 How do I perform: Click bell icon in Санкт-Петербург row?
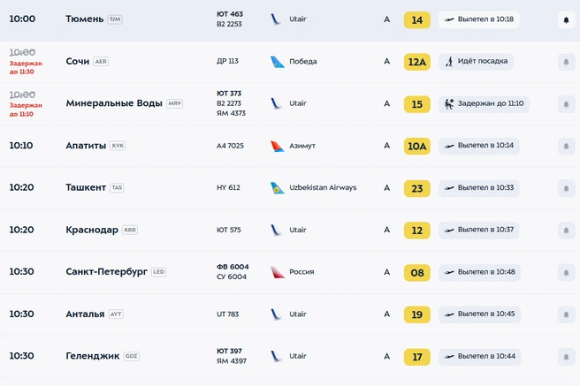point(566,273)
